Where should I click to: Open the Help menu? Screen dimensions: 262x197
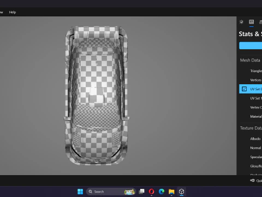point(13,12)
